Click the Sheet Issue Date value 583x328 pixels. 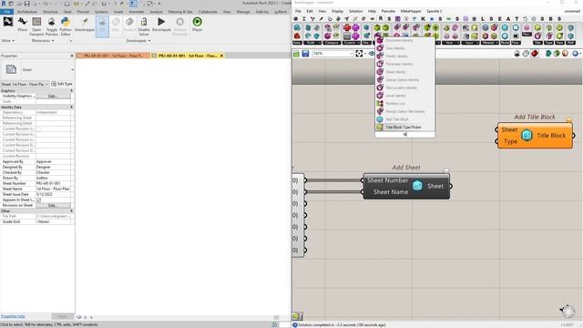click(53, 194)
